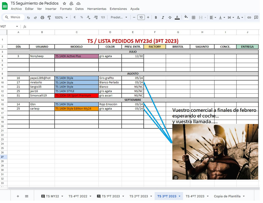Open the Copia de Plantilla tab
The image size is (263, 203).
click(x=227, y=196)
